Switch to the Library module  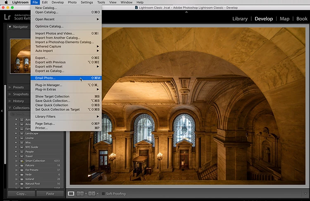pos(240,19)
